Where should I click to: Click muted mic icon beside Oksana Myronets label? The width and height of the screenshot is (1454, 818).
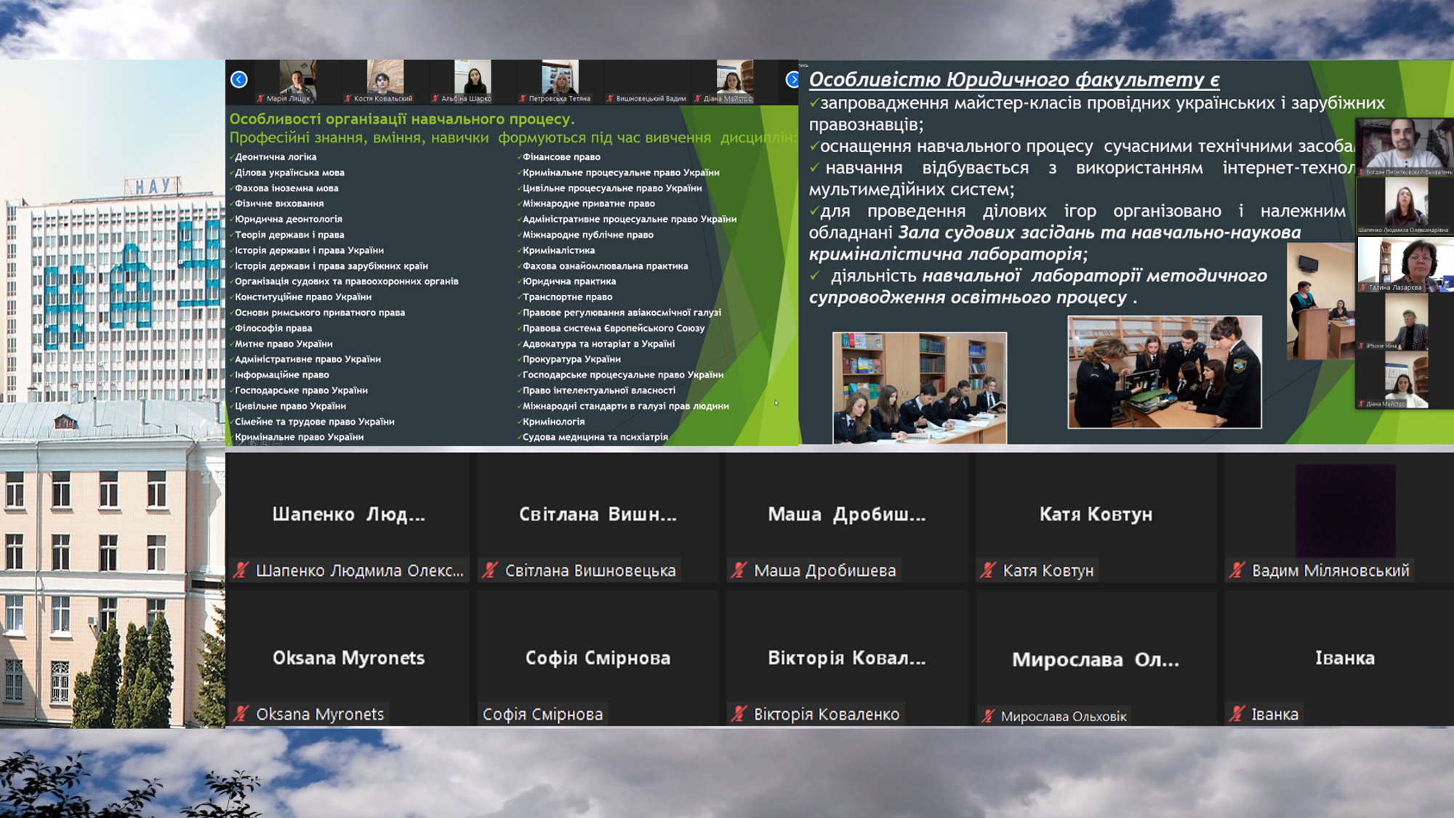pos(241,714)
